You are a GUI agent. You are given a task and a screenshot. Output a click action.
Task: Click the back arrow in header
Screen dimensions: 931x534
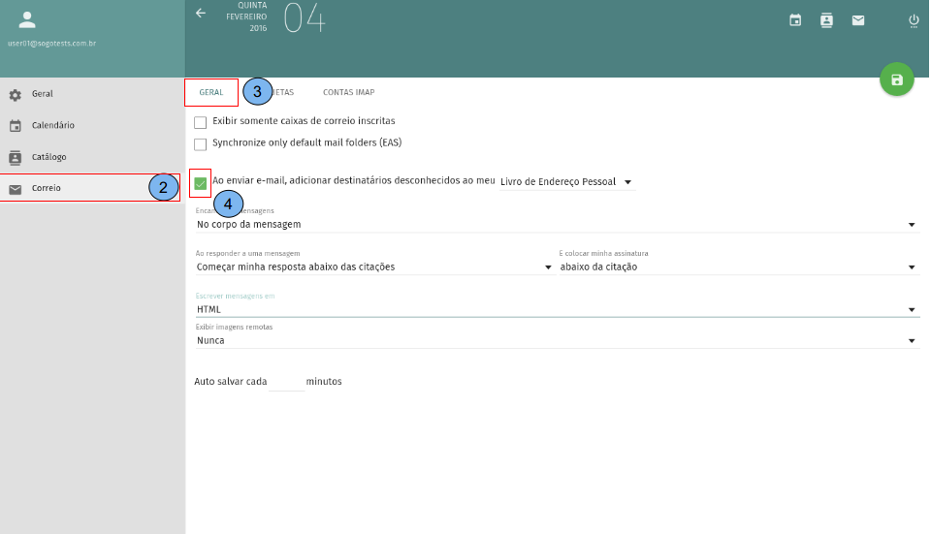pos(201,14)
